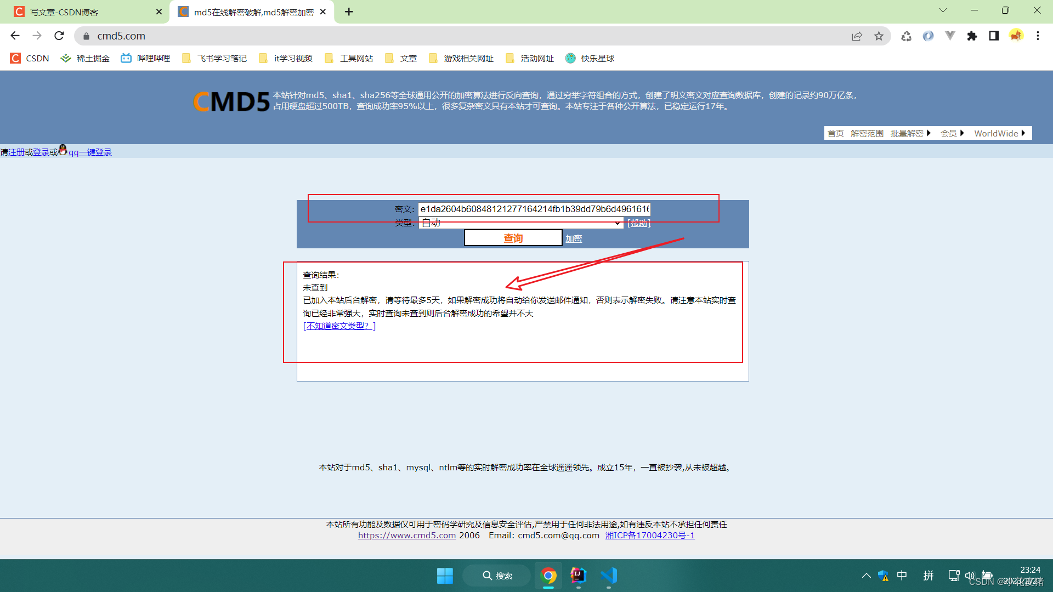Open the tab search chevron
Viewport: 1053px width, 592px height.
943,10
